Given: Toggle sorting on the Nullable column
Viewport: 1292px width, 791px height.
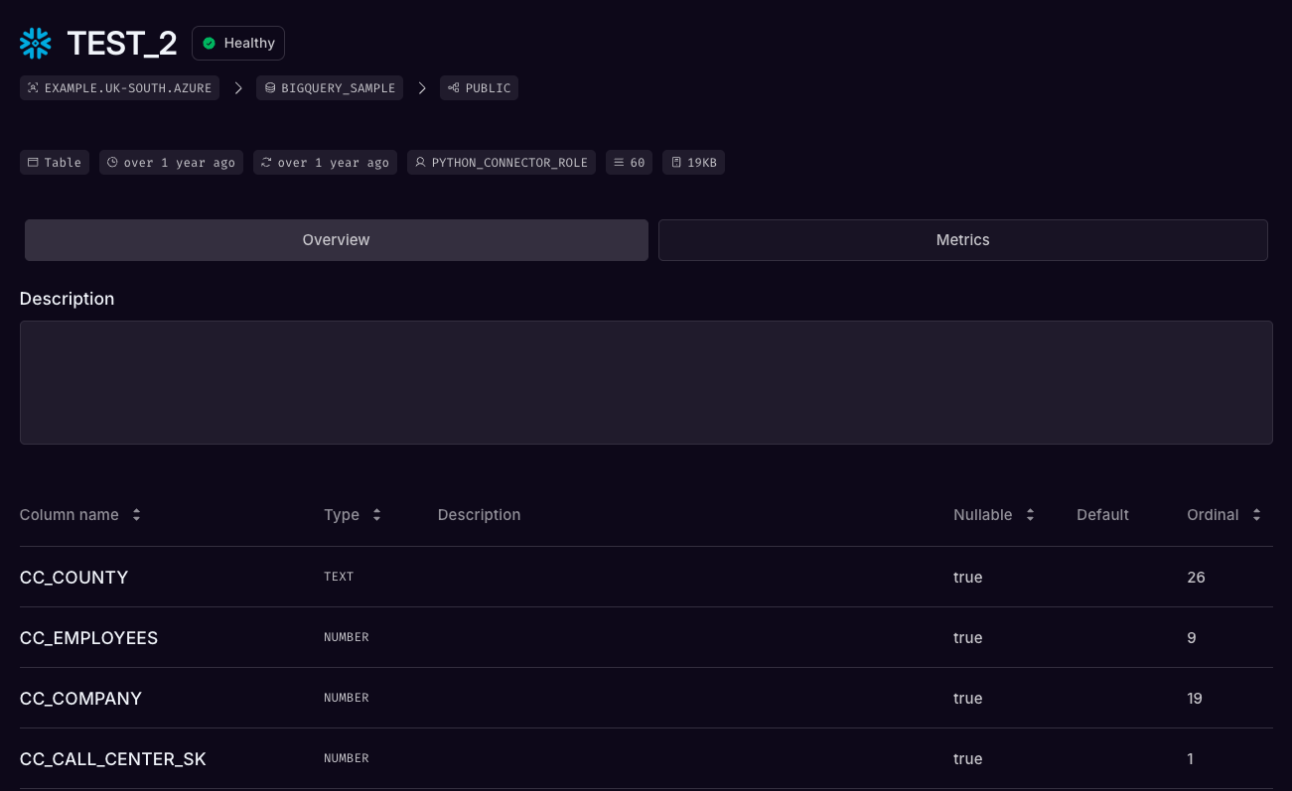Looking at the screenshot, I should coord(1030,514).
